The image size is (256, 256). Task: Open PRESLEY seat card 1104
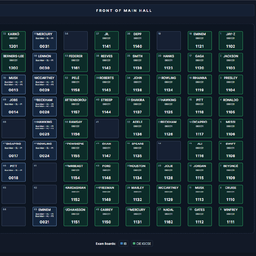tap(231, 84)
